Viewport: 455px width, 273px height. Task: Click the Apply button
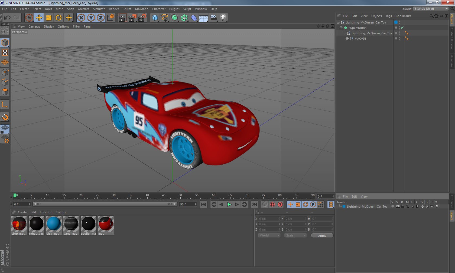[x=322, y=236]
